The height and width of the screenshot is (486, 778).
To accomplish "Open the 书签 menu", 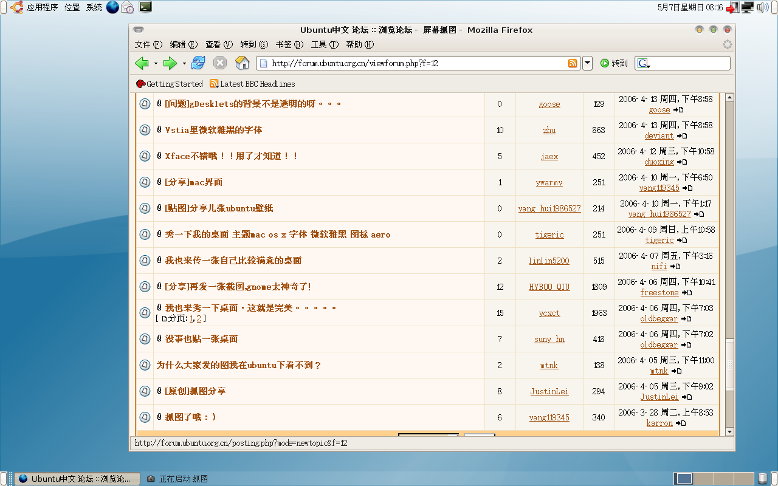I will [x=289, y=44].
